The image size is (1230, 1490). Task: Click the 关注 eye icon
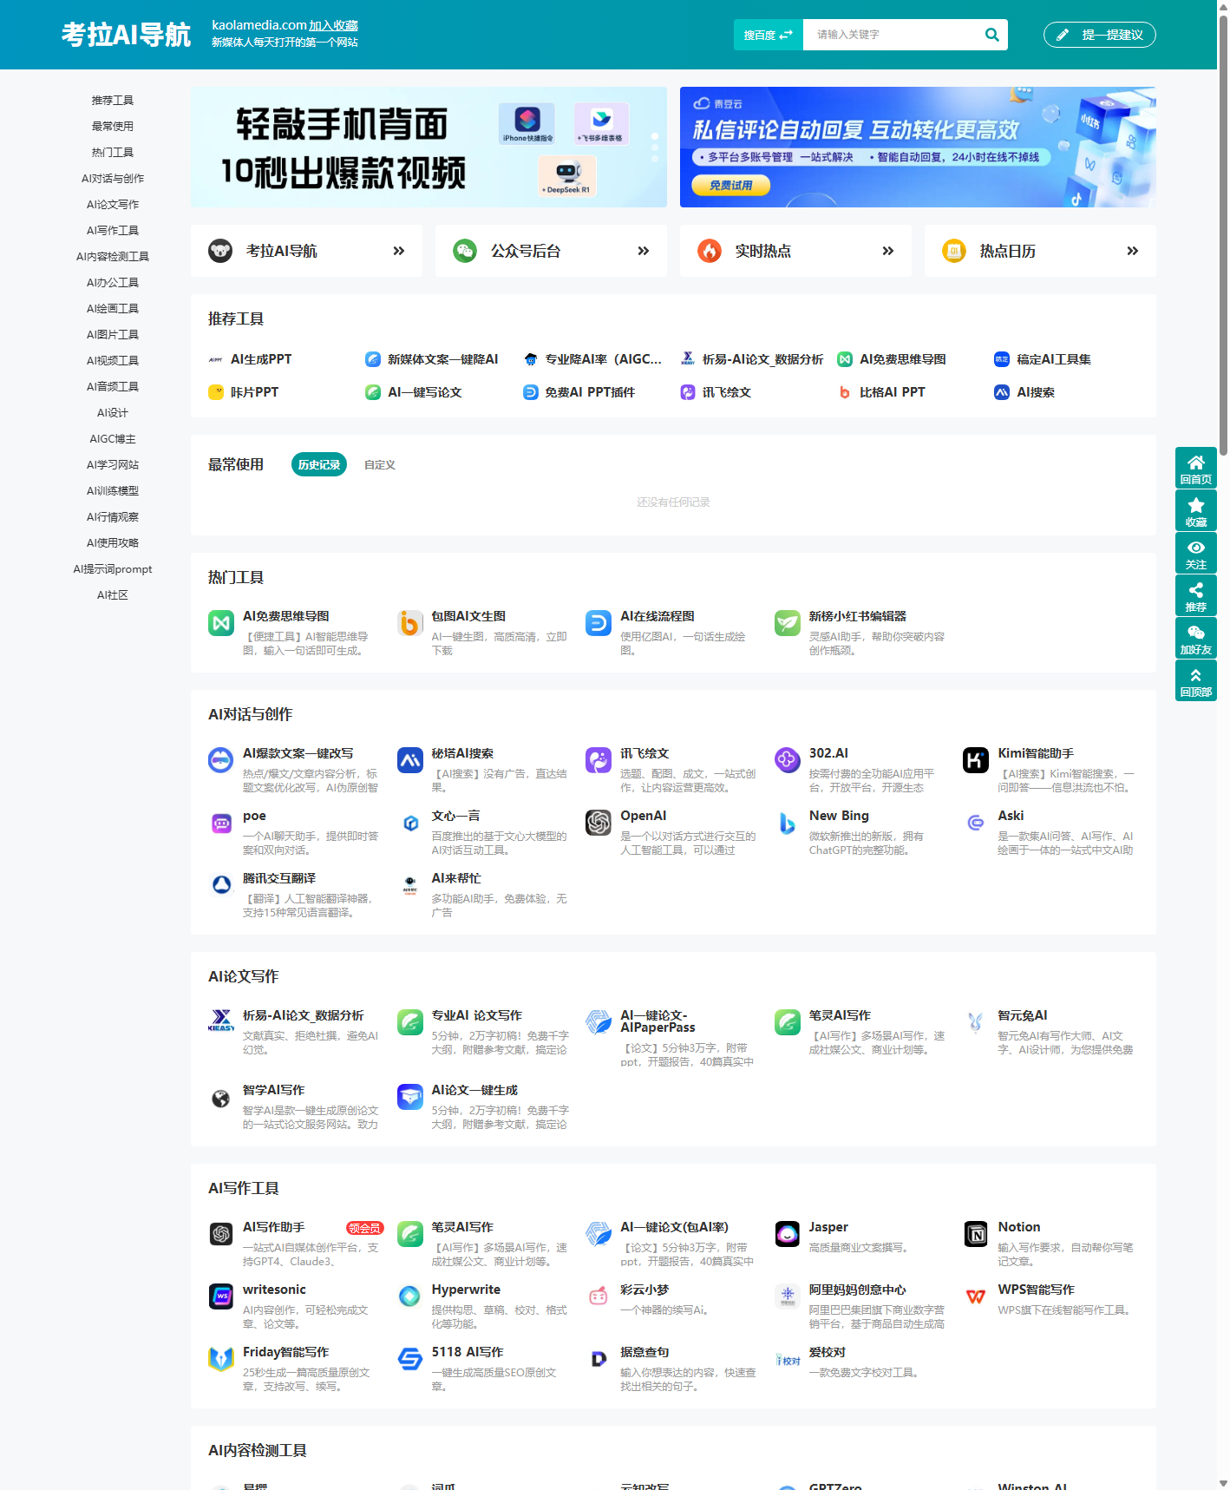(1196, 548)
